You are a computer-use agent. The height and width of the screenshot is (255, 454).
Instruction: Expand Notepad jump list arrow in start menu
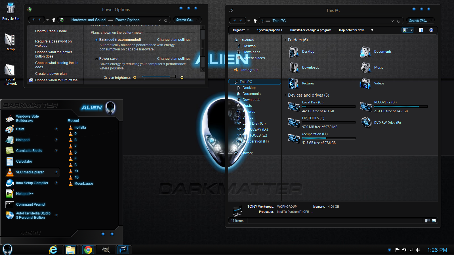coord(56,140)
